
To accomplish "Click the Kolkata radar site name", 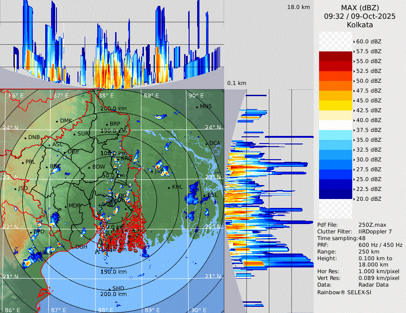I will click(360, 25).
